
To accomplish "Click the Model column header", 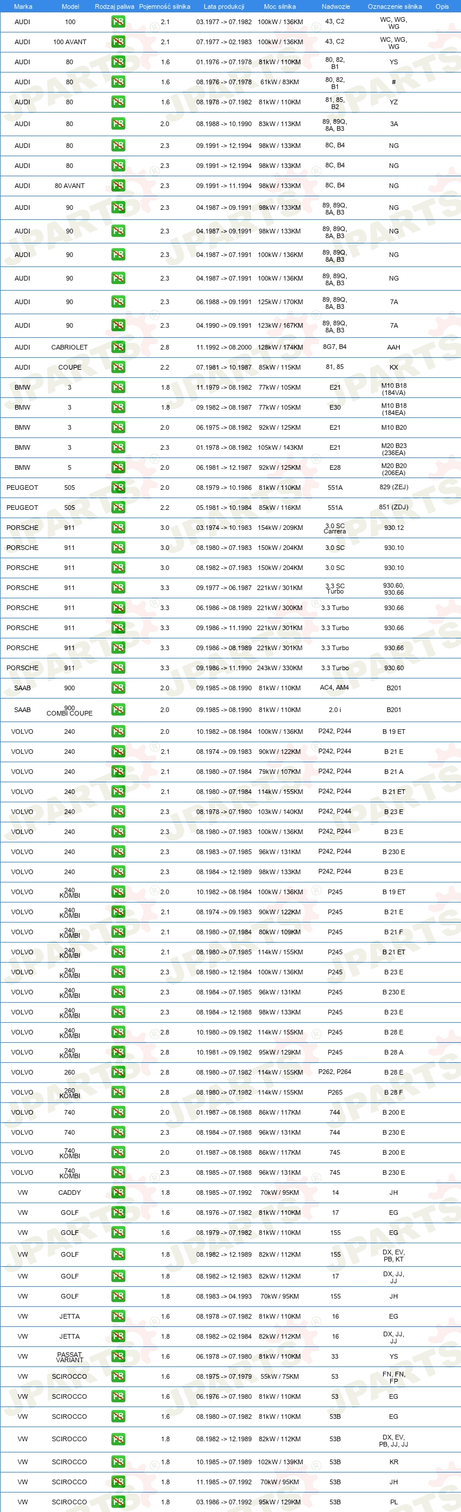I will pyautogui.click(x=70, y=6).
